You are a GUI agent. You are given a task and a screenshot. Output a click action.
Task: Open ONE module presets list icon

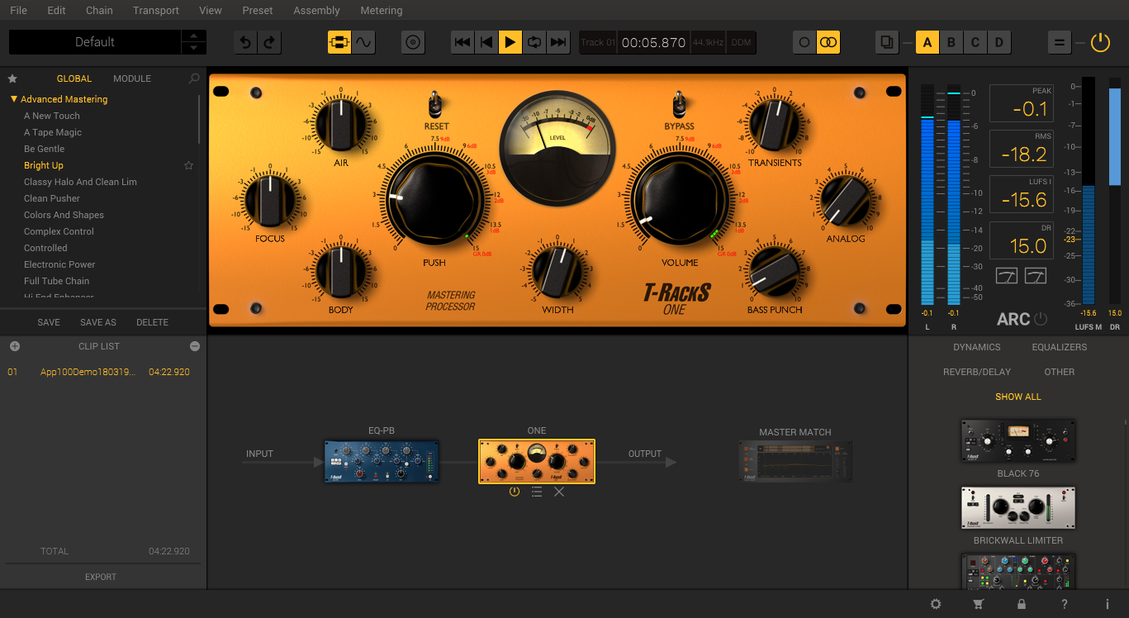click(x=537, y=492)
